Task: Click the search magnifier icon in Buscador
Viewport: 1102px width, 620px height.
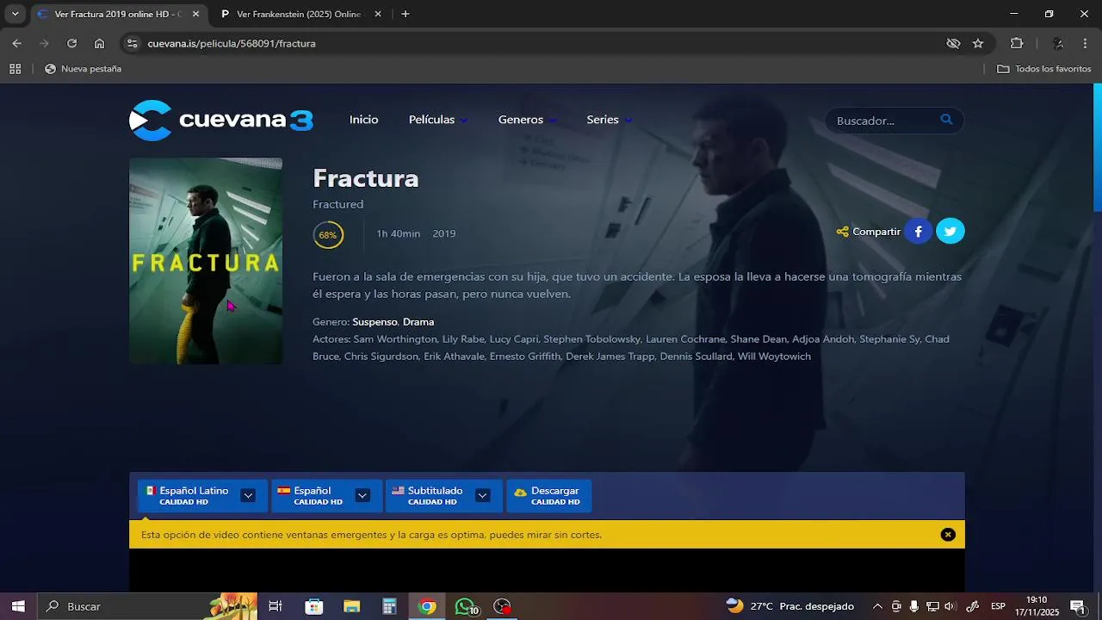Action: (946, 120)
